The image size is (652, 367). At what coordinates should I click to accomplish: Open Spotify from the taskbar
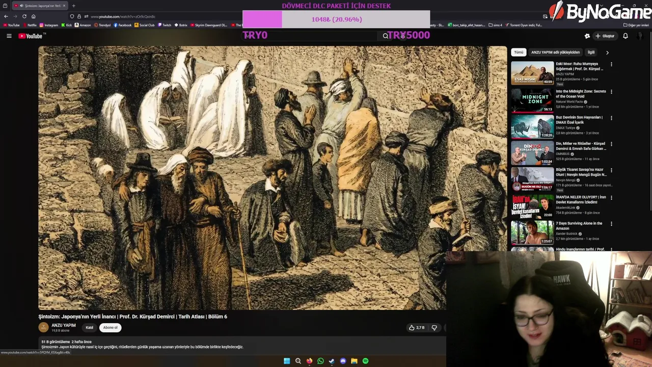(365, 361)
